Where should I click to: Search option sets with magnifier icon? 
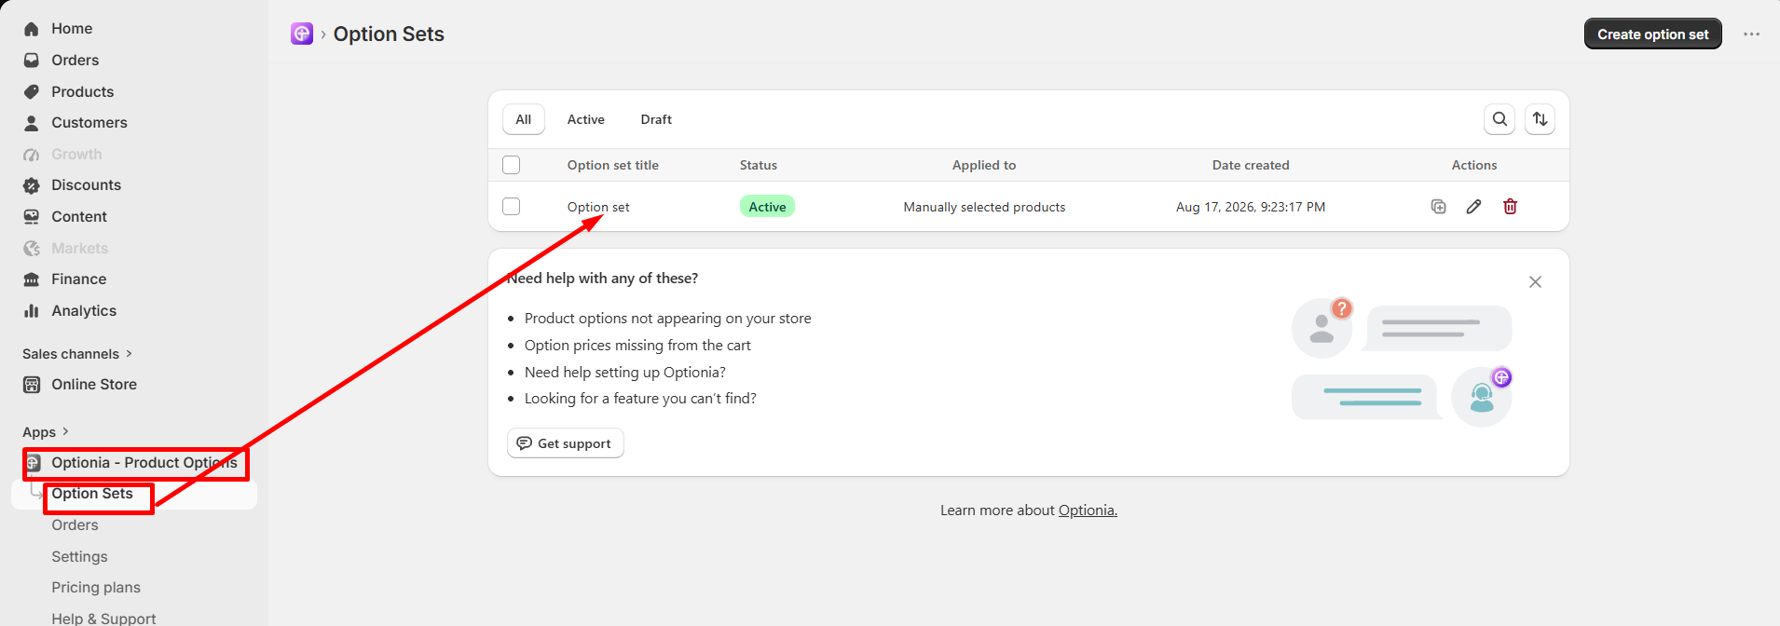coord(1499,119)
